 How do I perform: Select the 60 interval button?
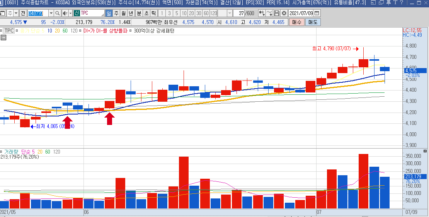(206, 13)
